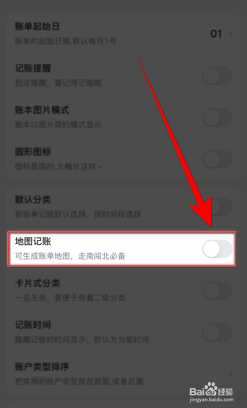This screenshot has width=247, height=408.
Task: Enable the 卡片式分类 switch
Action: pyautogui.click(x=217, y=290)
